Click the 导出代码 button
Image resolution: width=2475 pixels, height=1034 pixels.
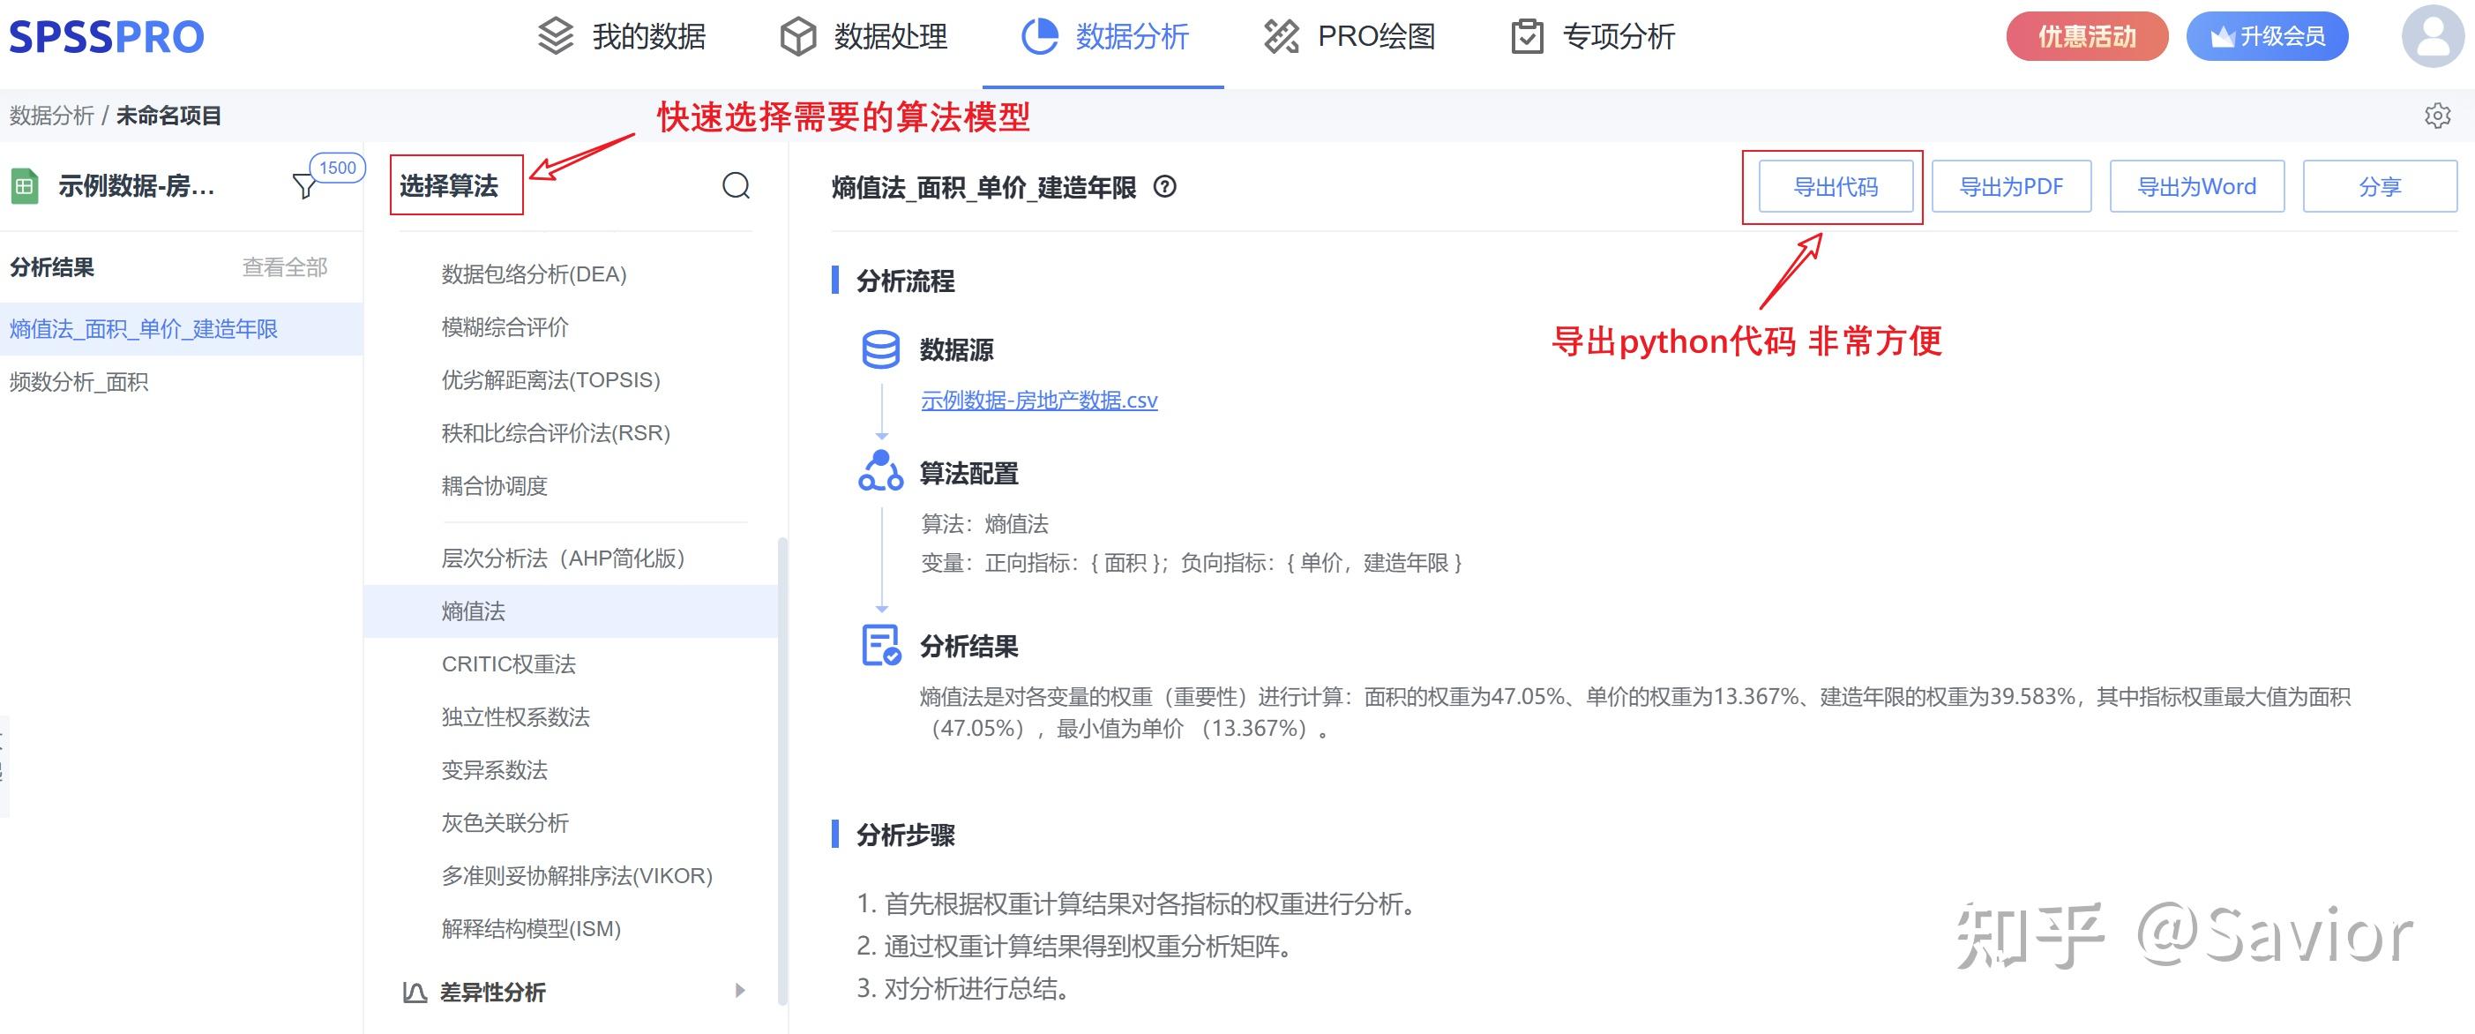pos(1834,186)
